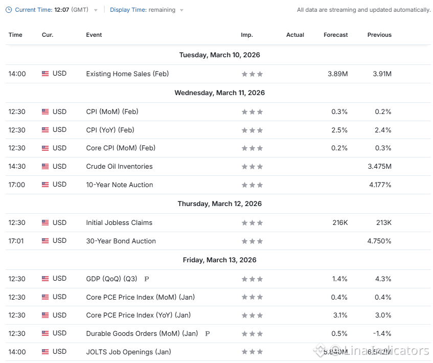Click the Tuesday, March 10, 2026 date header
Image resolution: width=433 pixels, height=363 pixels.
pyautogui.click(x=219, y=55)
